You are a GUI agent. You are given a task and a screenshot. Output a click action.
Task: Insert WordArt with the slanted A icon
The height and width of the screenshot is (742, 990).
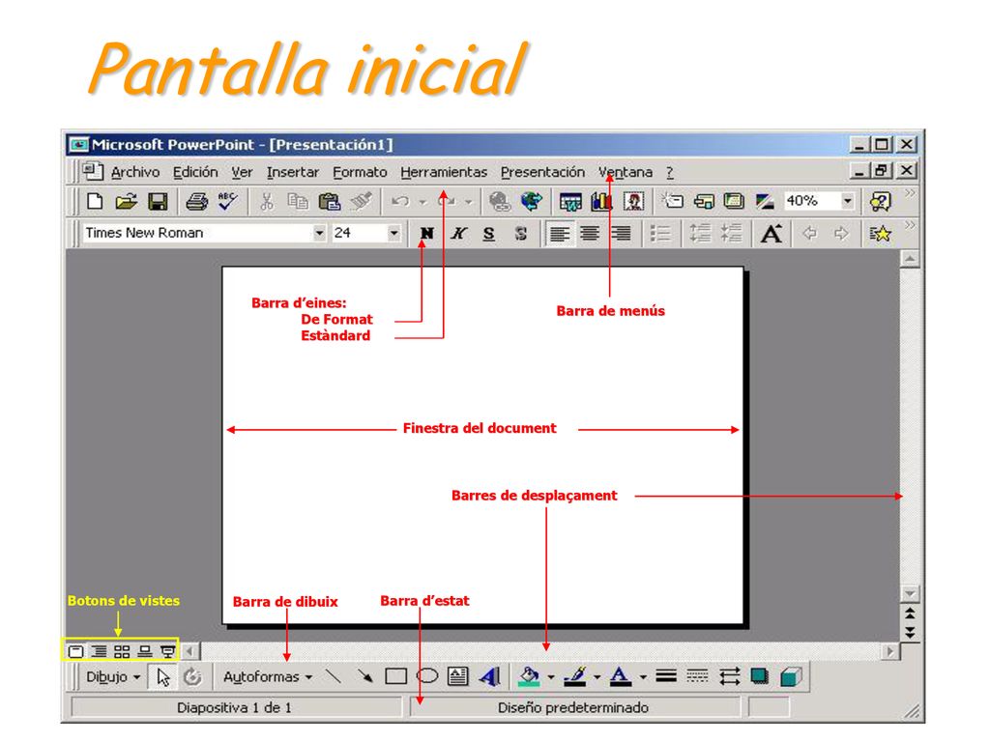pyautogui.click(x=490, y=677)
